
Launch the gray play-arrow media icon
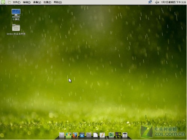click(x=89, y=135)
